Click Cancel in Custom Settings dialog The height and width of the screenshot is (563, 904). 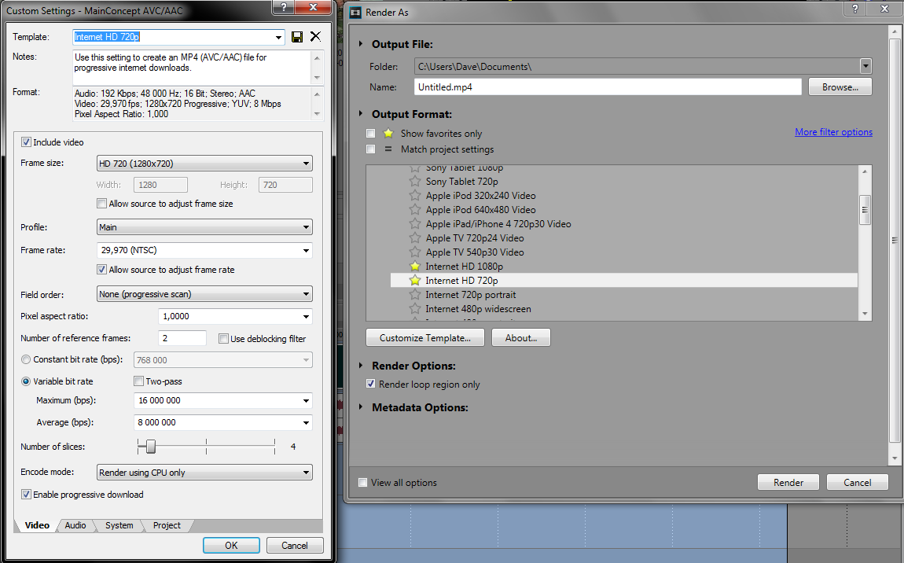(x=294, y=545)
